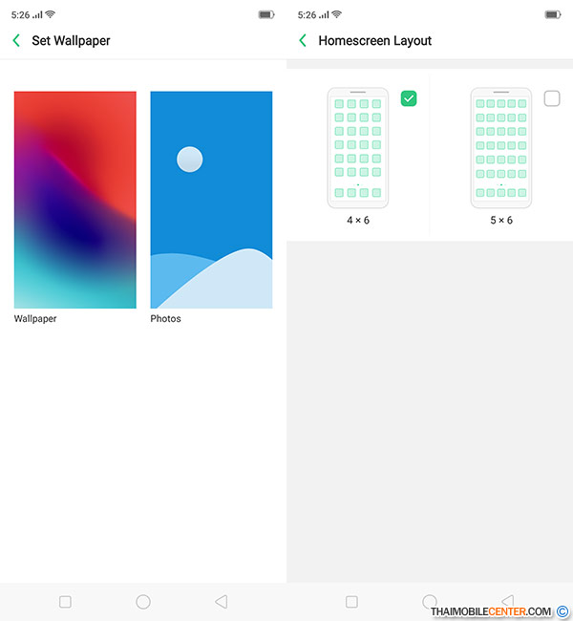Click the Photos label
Screen dimensions: 573x621
pyautogui.click(x=165, y=319)
